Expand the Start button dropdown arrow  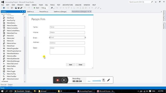tap(40, 8)
